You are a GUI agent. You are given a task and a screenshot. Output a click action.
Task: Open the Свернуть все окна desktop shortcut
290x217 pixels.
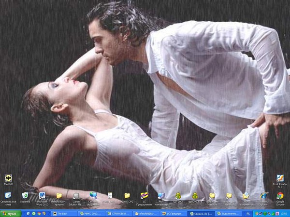[x=8, y=199]
